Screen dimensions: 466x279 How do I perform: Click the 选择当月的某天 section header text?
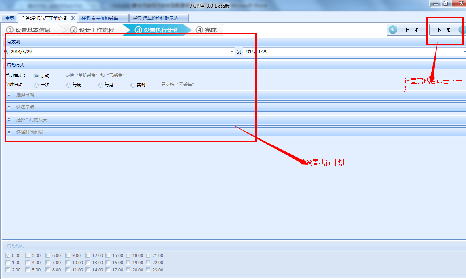click(32, 120)
